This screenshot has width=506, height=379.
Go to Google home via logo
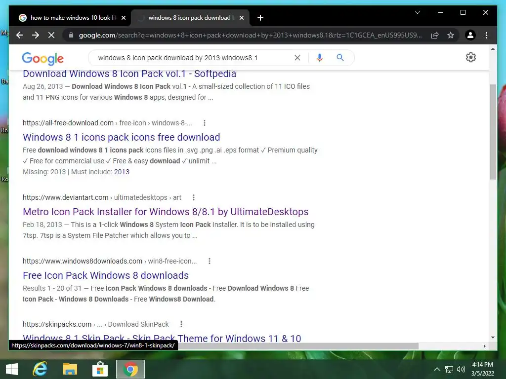42,58
